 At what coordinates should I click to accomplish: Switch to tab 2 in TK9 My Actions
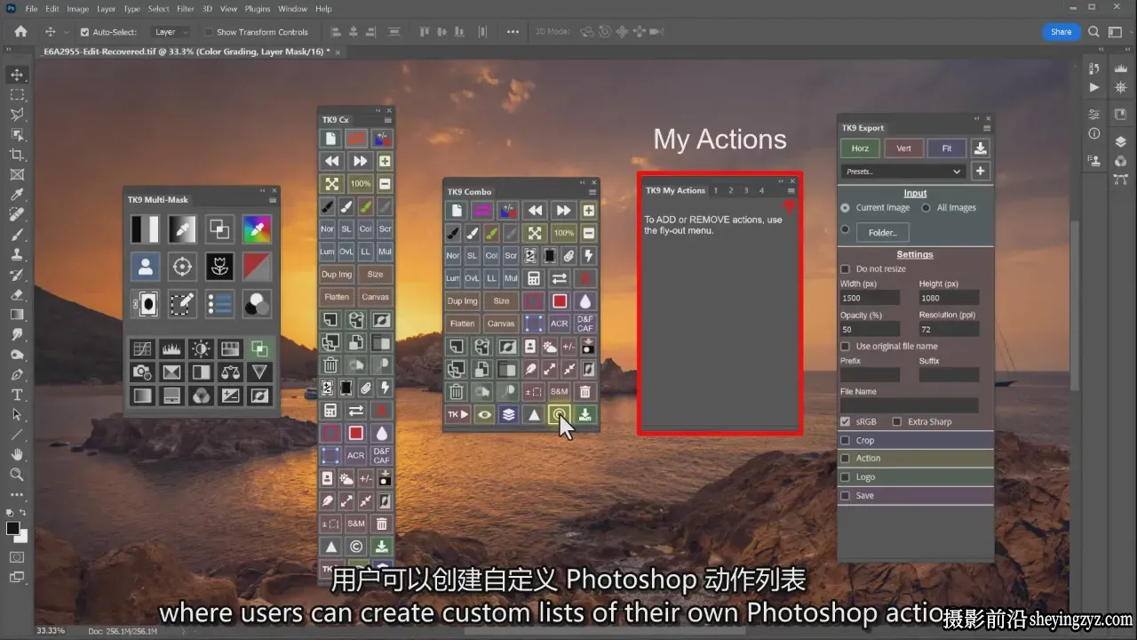[x=731, y=190]
